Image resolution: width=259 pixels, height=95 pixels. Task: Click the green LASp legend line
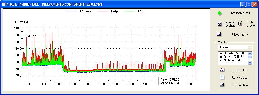(x=129, y=11)
